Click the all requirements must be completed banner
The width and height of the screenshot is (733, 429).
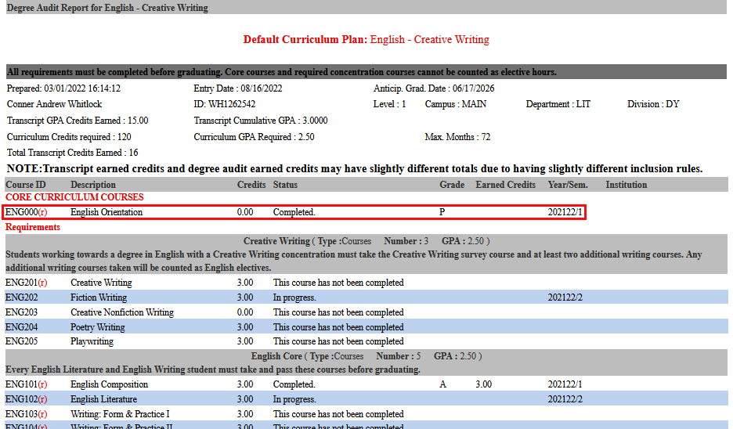pos(366,72)
